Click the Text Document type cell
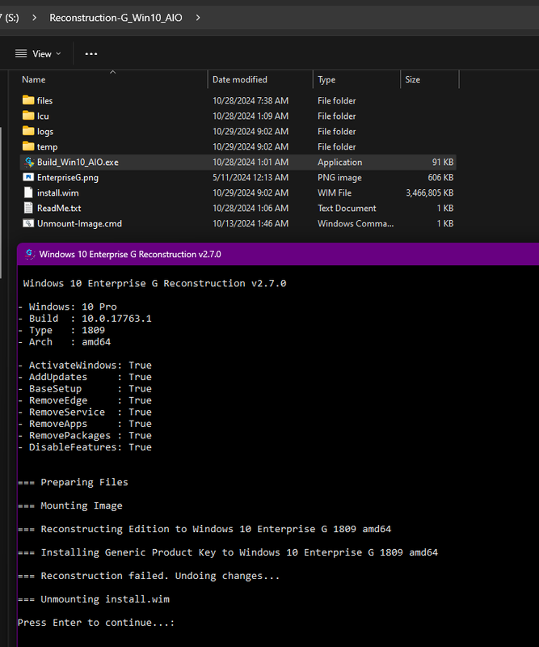 point(347,208)
